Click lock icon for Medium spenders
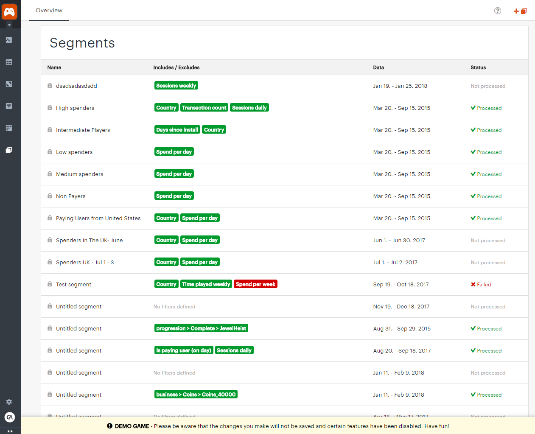This screenshot has width=535, height=434. (50, 174)
